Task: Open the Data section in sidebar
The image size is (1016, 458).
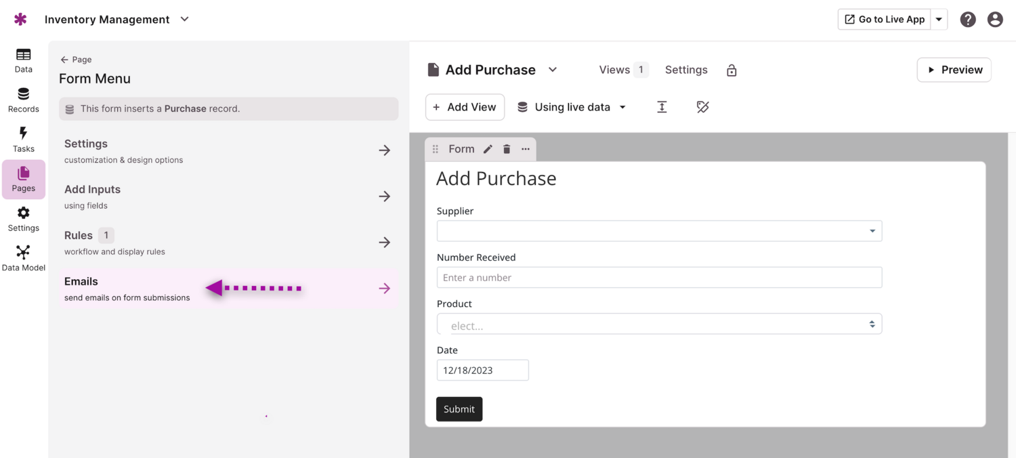Action: tap(23, 60)
